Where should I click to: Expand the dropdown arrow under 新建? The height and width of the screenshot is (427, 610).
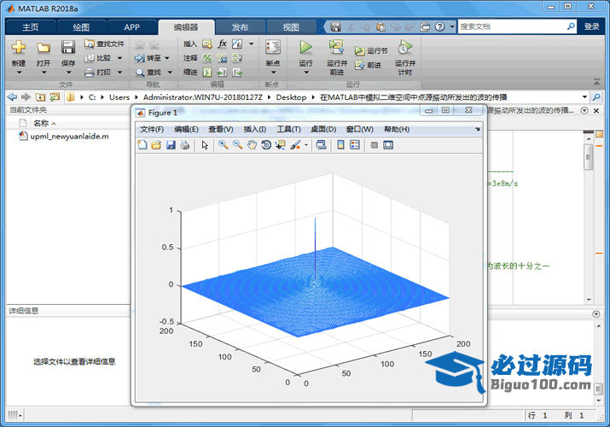pos(19,73)
